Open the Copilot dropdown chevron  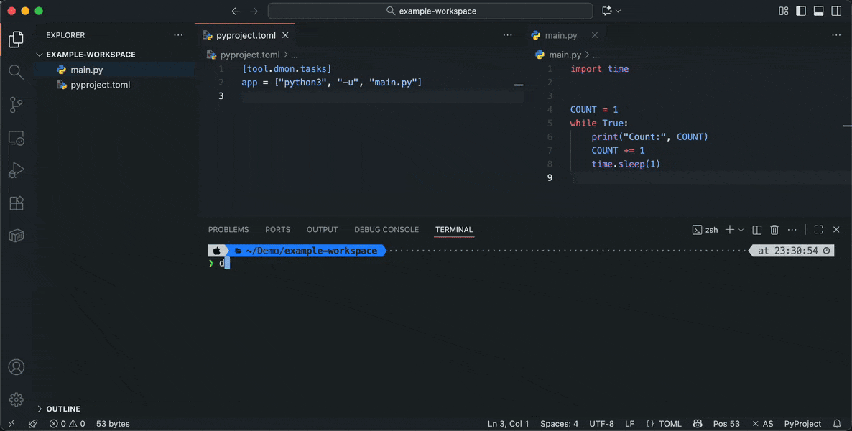[619, 11]
